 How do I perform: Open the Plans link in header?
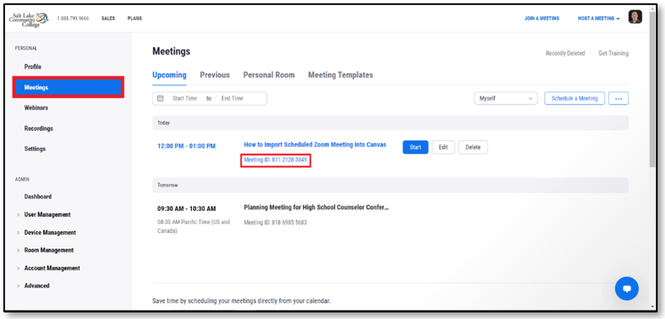134,19
